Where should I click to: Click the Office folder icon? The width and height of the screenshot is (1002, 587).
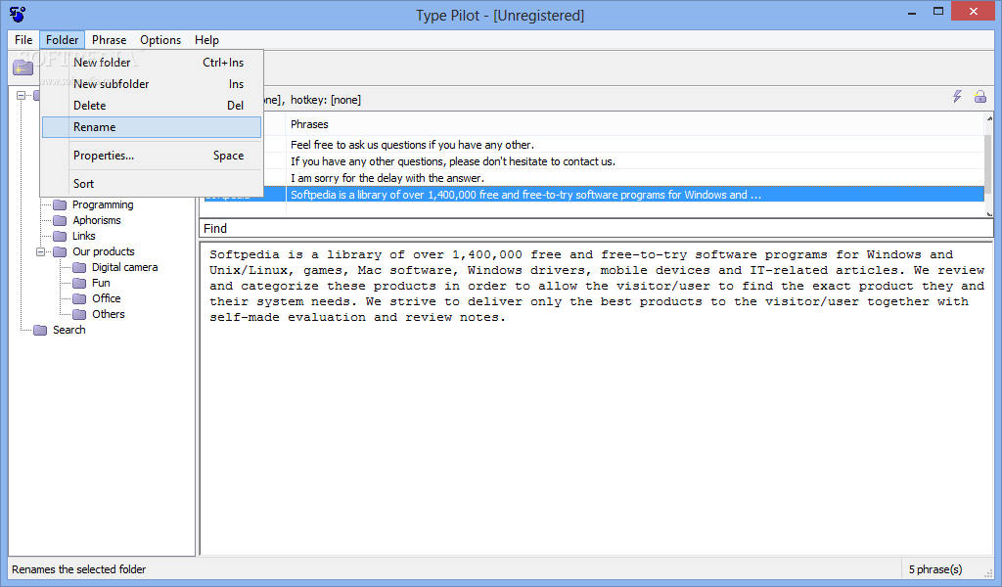coord(79,298)
